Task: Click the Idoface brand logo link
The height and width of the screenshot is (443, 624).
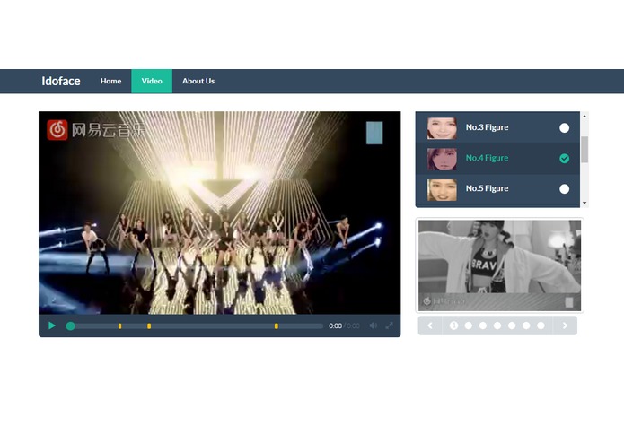Action: coord(61,81)
